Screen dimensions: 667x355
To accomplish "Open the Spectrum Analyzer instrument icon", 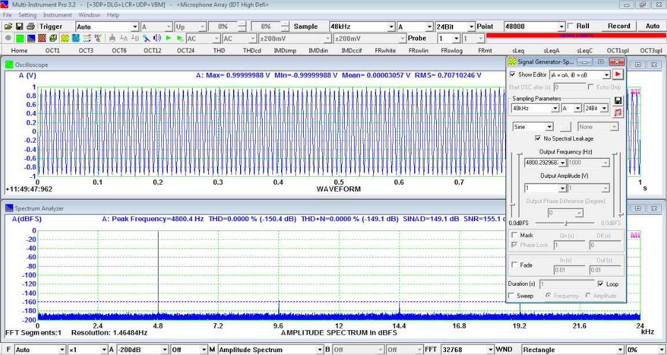I will point(31,38).
